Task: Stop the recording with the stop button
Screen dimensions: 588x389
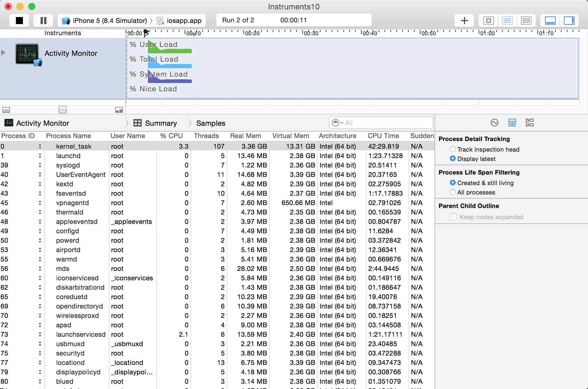Action: tap(19, 21)
